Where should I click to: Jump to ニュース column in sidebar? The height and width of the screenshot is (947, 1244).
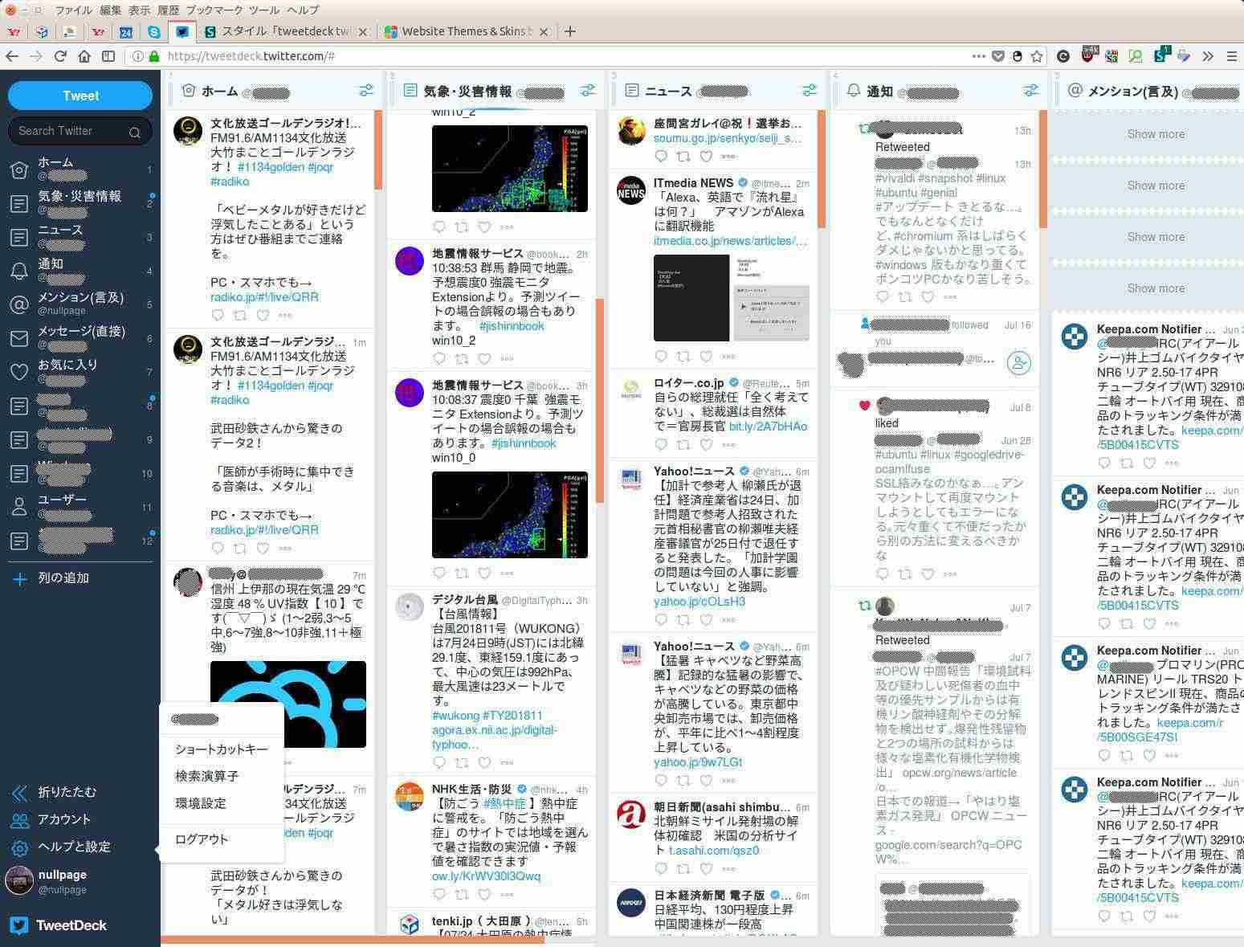[x=80, y=237]
